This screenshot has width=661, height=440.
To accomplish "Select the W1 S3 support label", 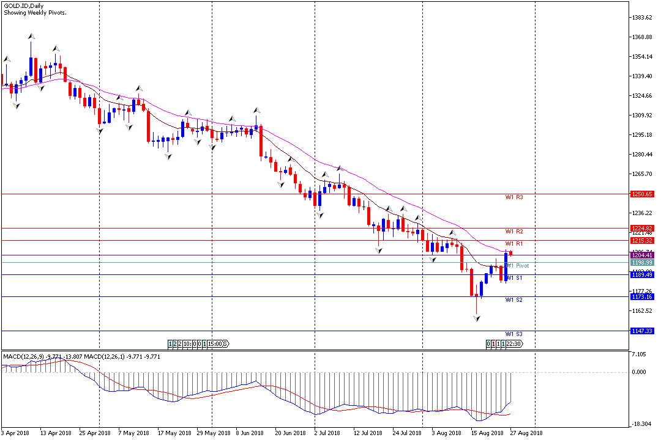I will (514, 334).
